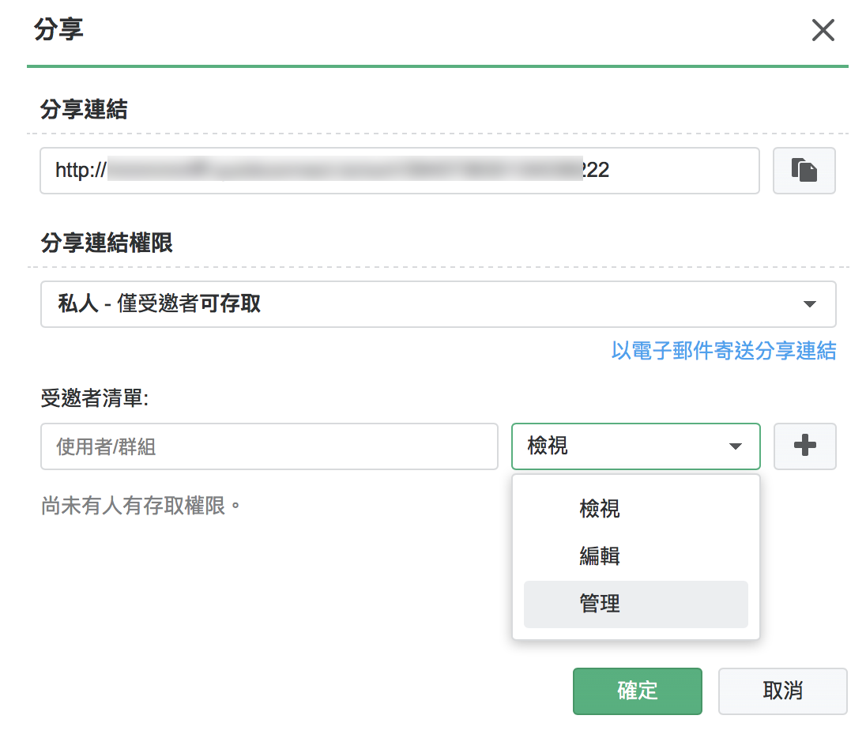
Task: Click inside the share link URL field
Action: [399, 171]
